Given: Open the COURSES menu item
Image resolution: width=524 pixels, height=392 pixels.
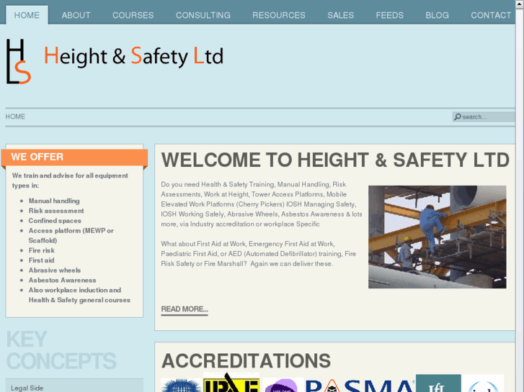Looking at the screenshot, I should point(133,15).
